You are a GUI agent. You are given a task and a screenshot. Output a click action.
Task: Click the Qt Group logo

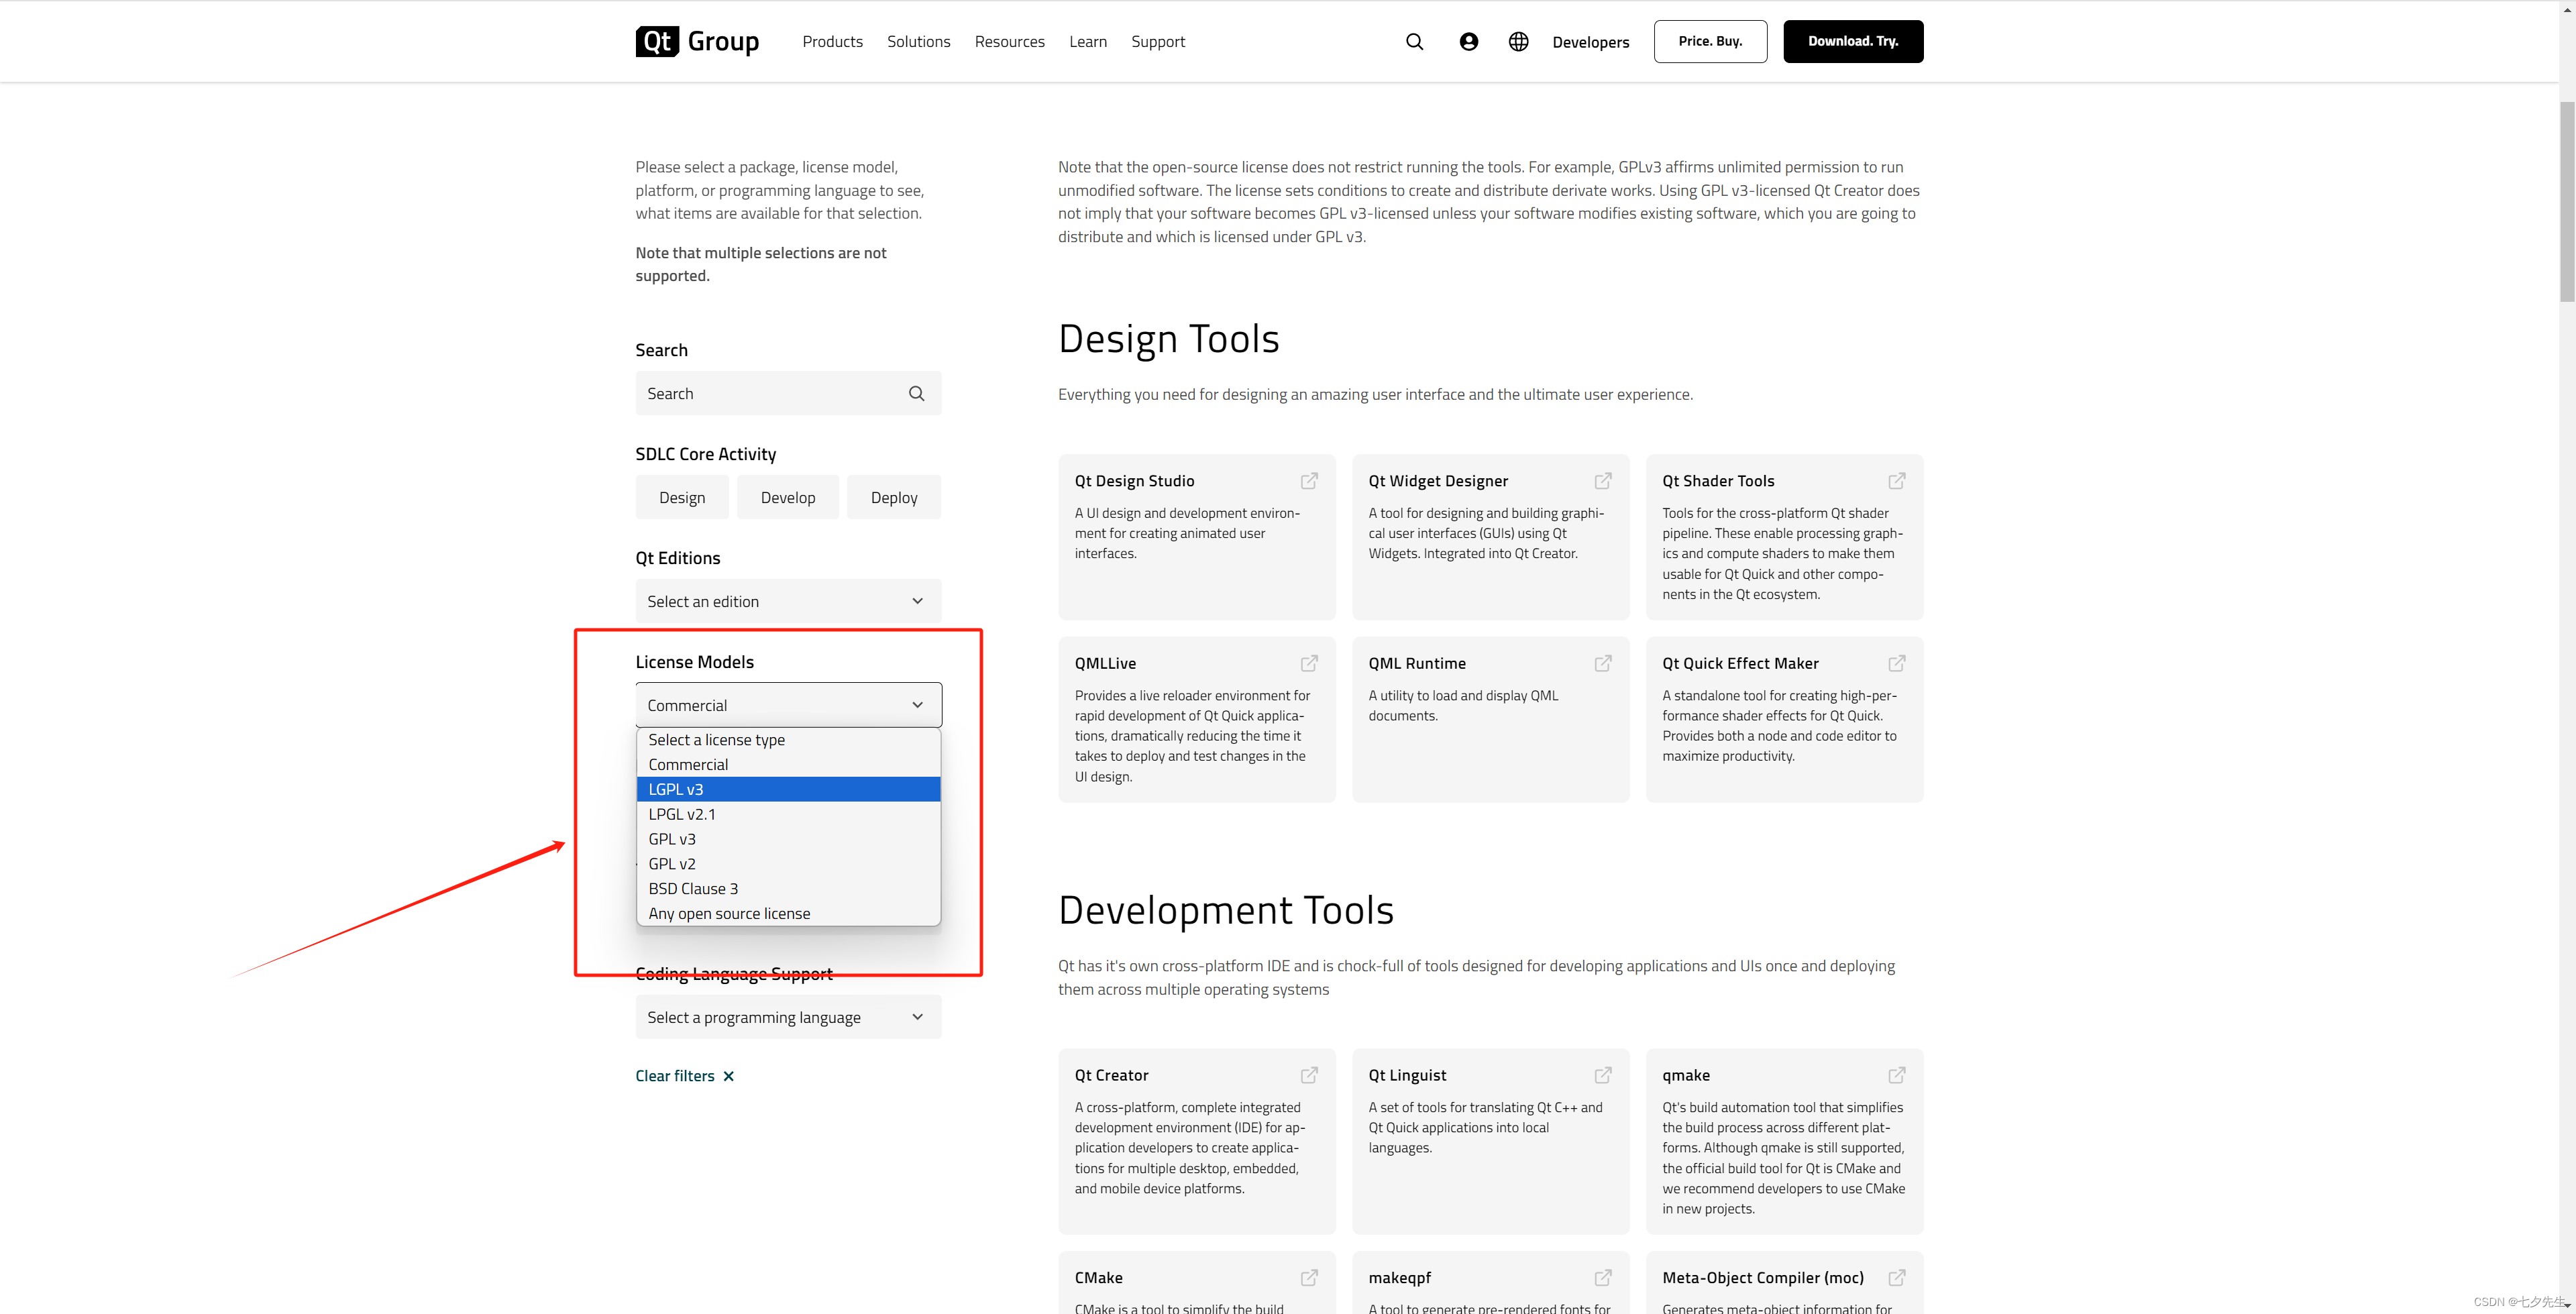pyautogui.click(x=697, y=42)
